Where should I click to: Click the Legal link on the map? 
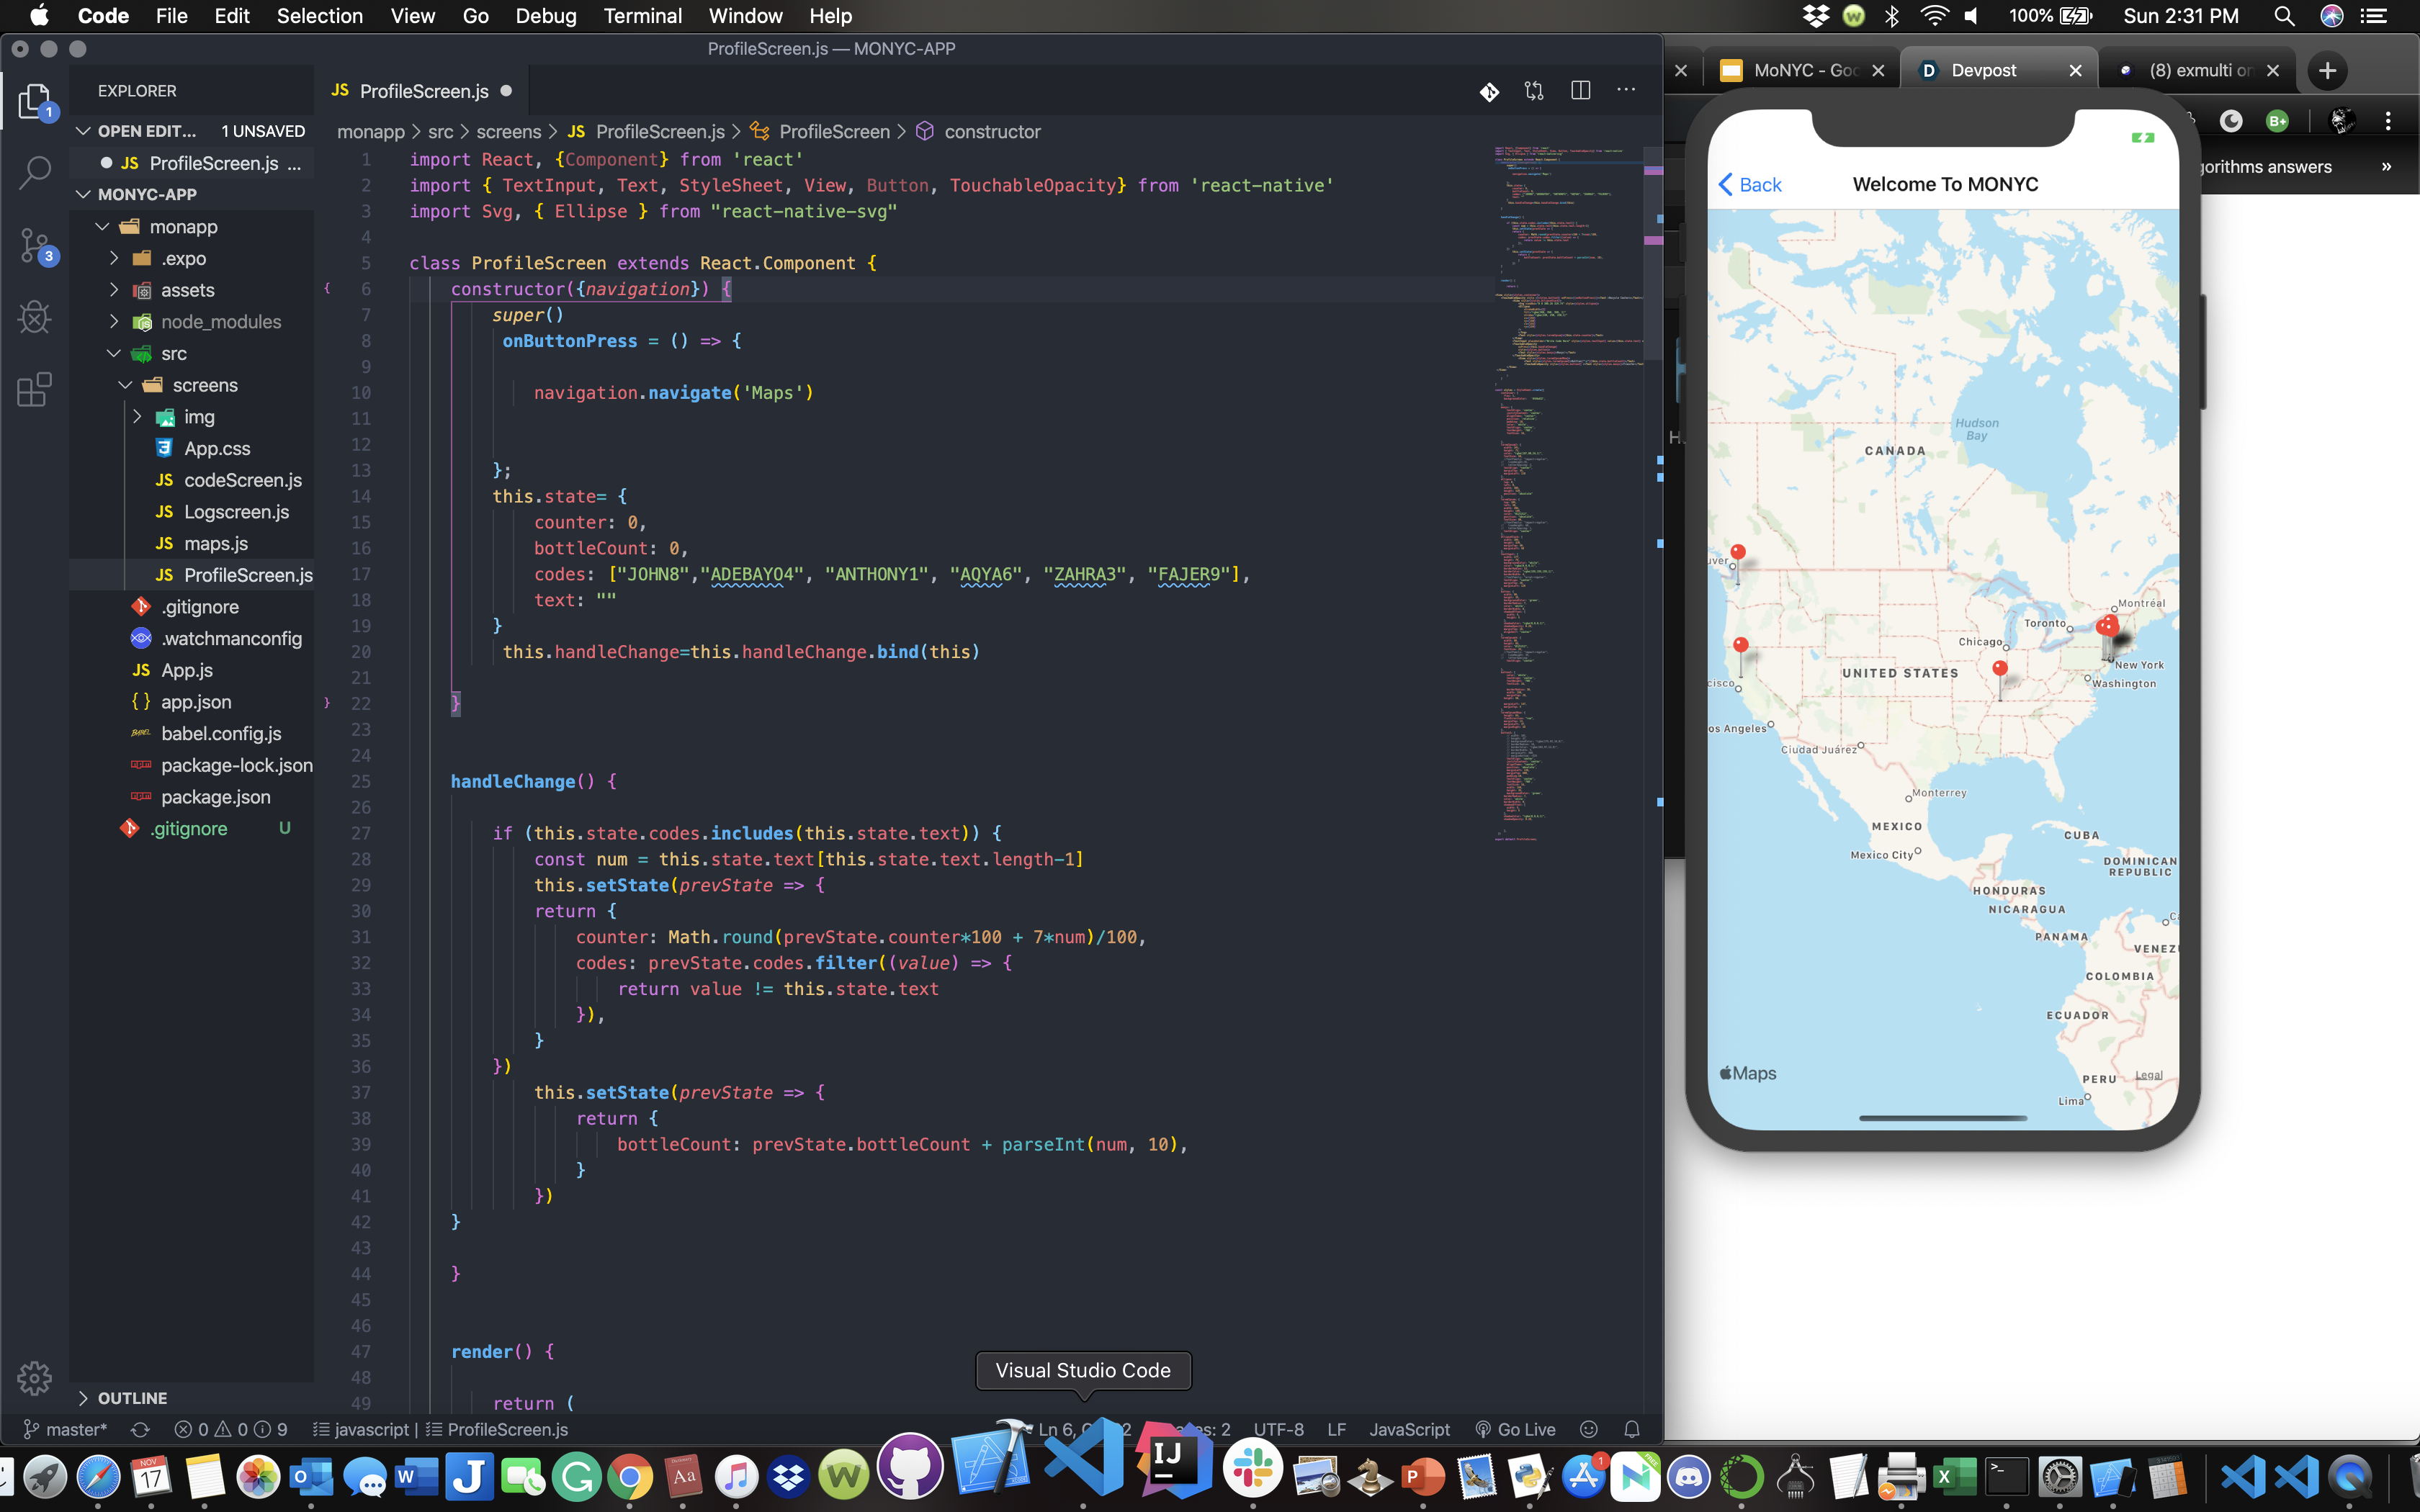tap(2148, 1075)
